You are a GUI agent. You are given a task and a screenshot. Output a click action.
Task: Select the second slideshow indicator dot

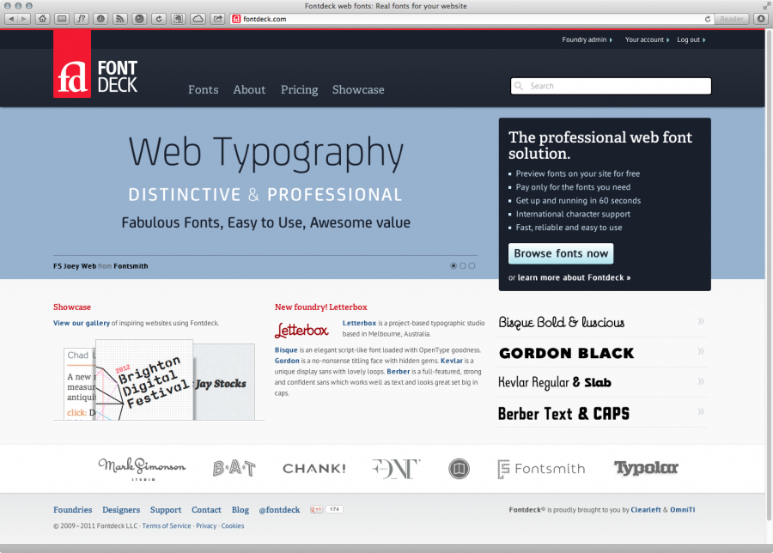[462, 266]
